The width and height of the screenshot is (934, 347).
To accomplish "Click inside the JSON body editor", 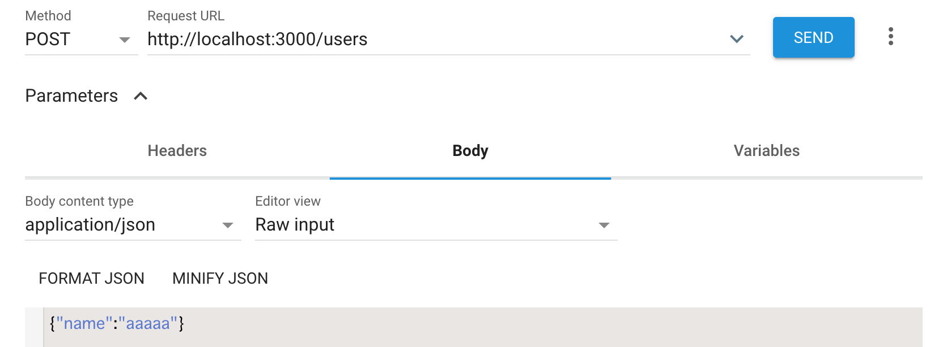I will pyautogui.click(x=483, y=327).
